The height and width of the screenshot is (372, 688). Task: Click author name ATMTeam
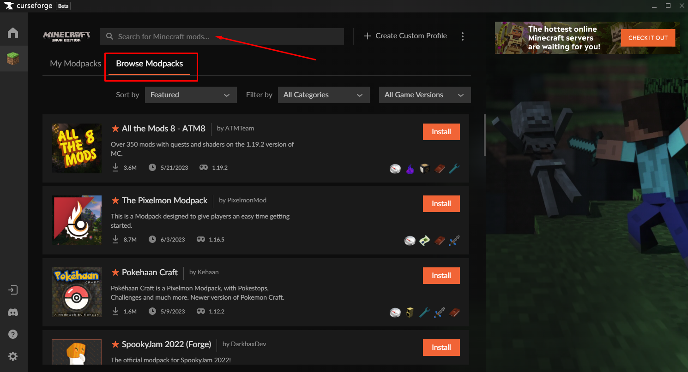[240, 129]
